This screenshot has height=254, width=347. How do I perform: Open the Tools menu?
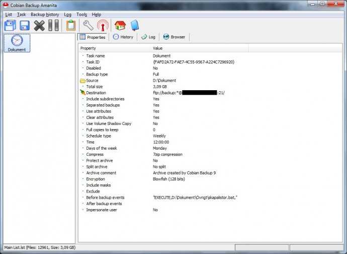pos(81,15)
